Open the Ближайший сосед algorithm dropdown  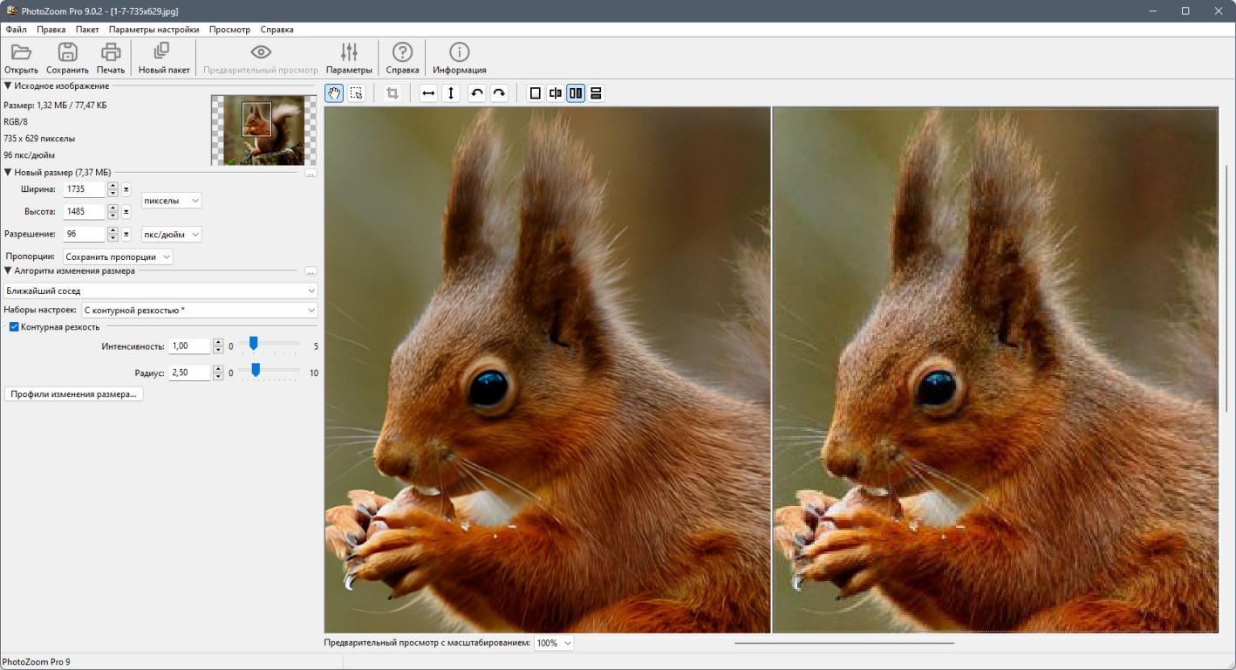[160, 291]
